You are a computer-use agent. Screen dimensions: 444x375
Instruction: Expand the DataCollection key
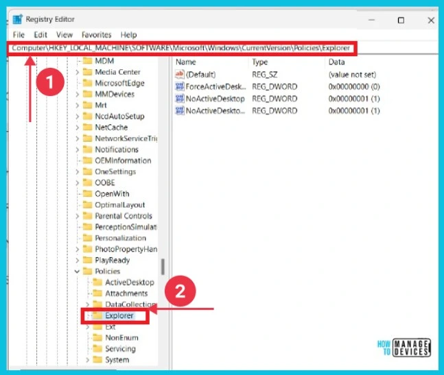coord(88,304)
